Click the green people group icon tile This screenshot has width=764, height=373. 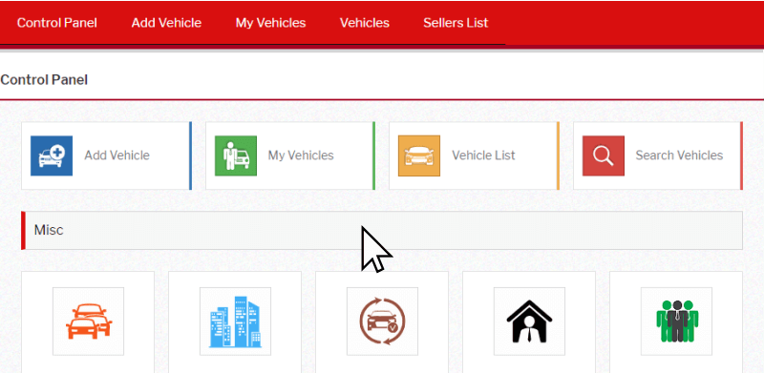pos(677,321)
